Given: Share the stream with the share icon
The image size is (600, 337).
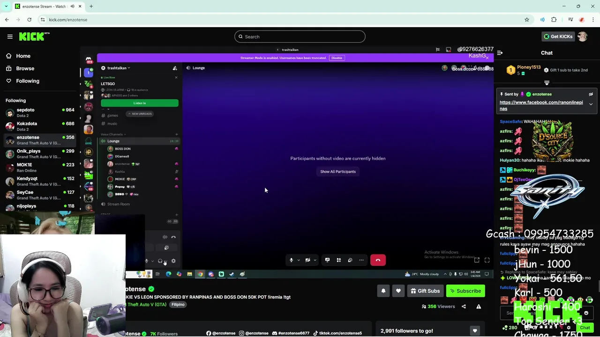Looking at the screenshot, I should [464, 307].
